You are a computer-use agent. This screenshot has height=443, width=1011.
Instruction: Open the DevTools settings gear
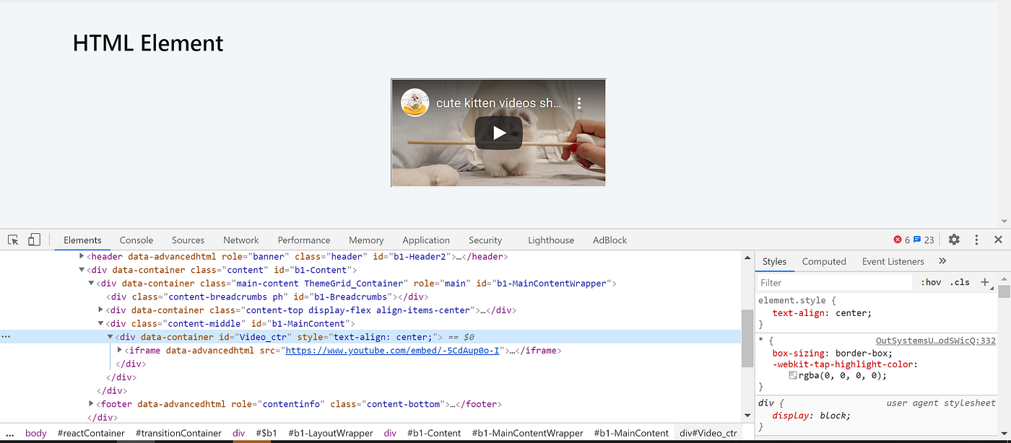pyautogui.click(x=954, y=239)
